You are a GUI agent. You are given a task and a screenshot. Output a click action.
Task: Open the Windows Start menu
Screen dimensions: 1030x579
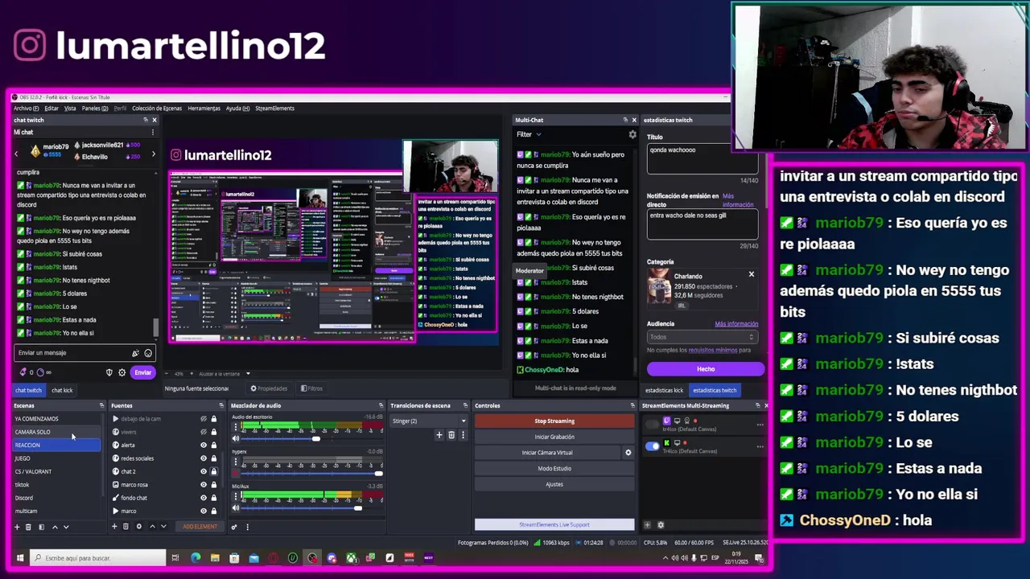coord(20,557)
